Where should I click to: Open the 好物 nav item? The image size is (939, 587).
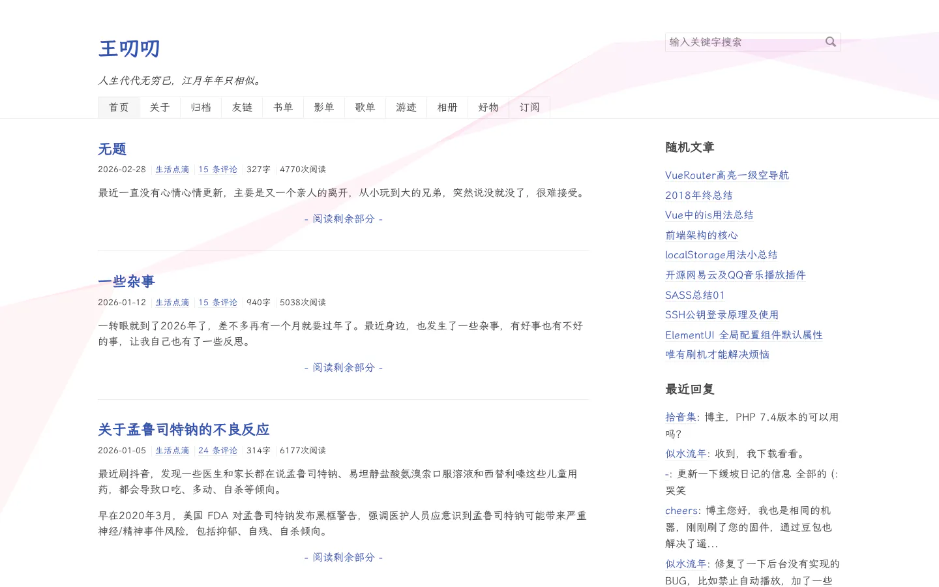click(488, 108)
